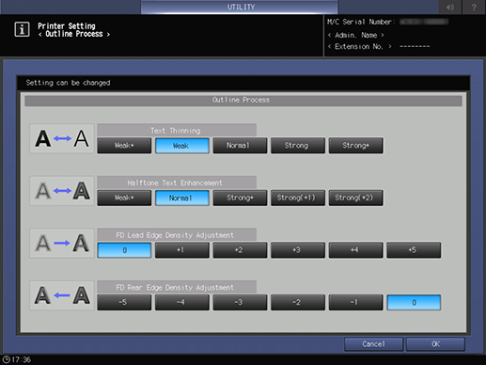Set FD Rear Edge Density to -2
486x365 pixels.
[x=298, y=303]
